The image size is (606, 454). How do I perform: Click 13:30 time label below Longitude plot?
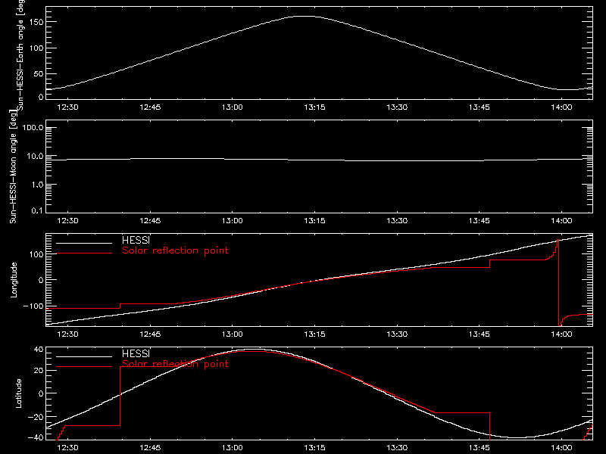(397, 334)
